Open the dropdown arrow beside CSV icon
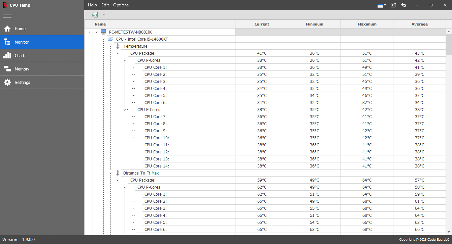The width and height of the screenshot is (452, 244). pyautogui.click(x=104, y=15)
